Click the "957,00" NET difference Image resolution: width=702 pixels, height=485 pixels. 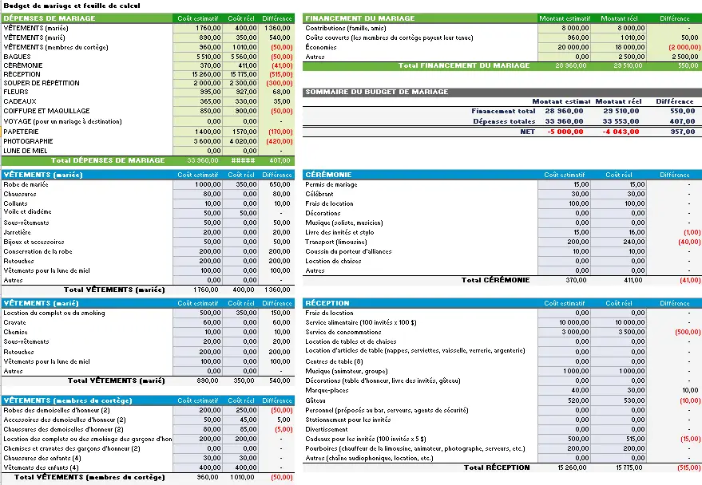(683, 132)
